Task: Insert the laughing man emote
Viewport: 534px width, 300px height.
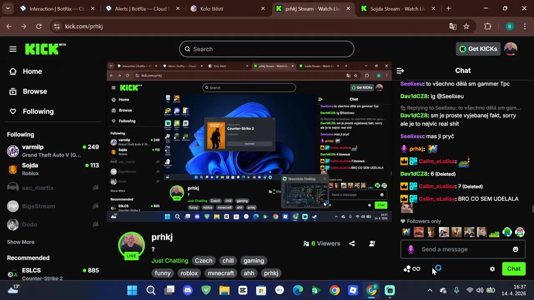Action: (x=419, y=232)
